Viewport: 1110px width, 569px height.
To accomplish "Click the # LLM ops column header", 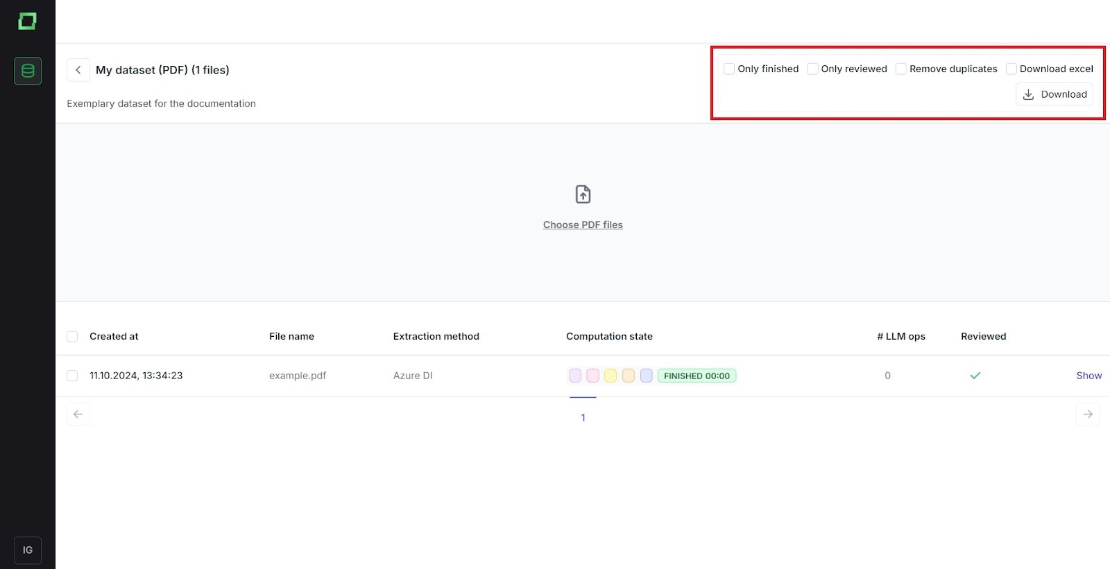I will tap(901, 336).
